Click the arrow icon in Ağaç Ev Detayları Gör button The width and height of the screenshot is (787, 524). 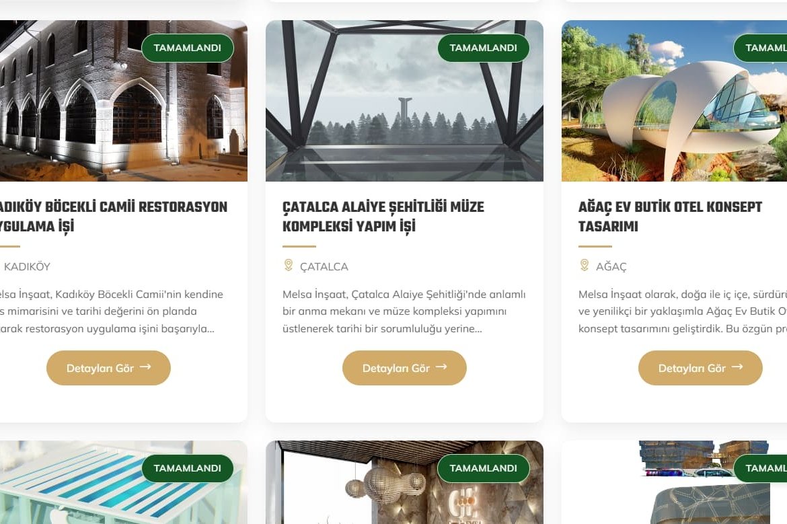737,367
